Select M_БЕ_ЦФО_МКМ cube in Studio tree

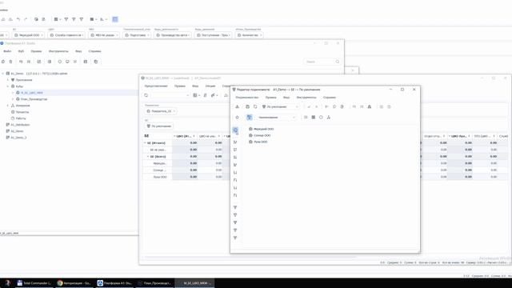click(31, 93)
